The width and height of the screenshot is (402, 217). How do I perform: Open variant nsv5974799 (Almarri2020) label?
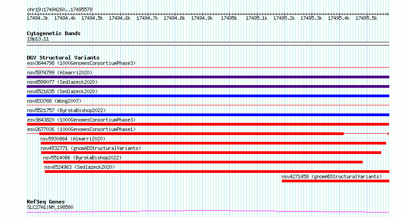pos(60,72)
